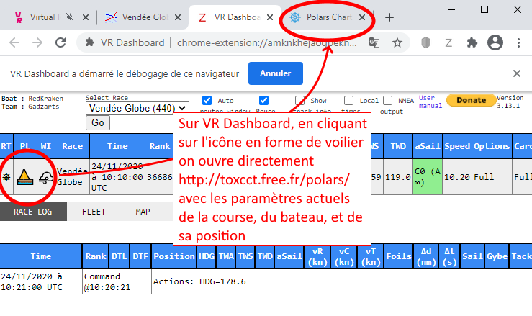Switch to the MAP tab

pyautogui.click(x=143, y=212)
